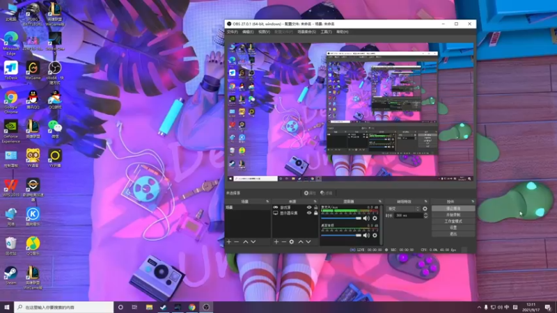Open the GeForce Experience desktop icon
Viewport: 557px width, 313px height.
(x=11, y=131)
